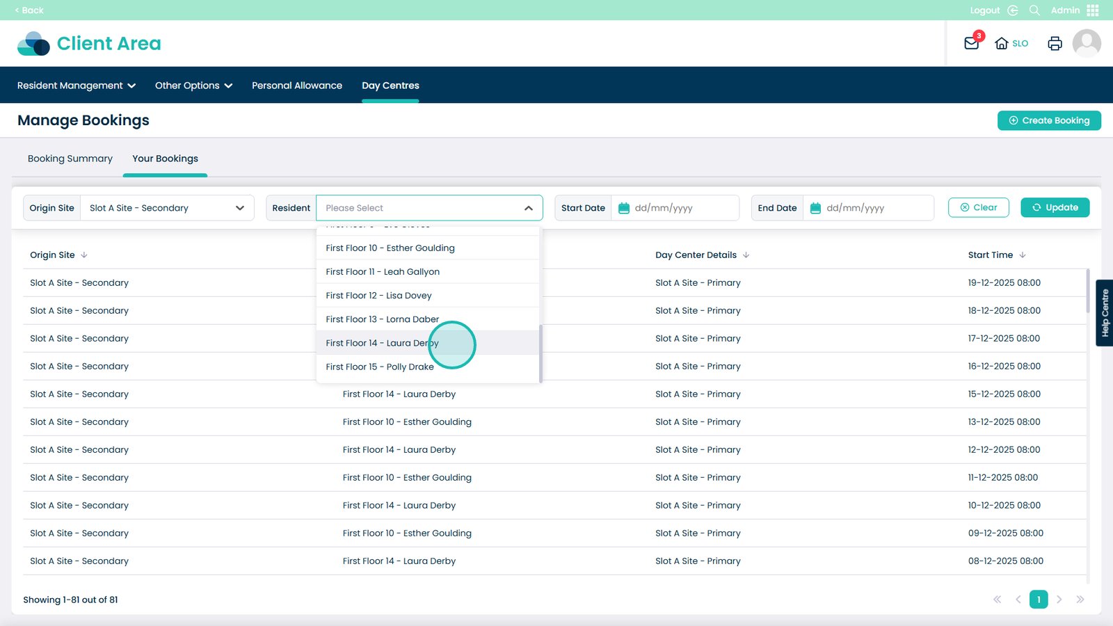This screenshot has width=1113, height=626.
Task: Click the Start Date calendar icon
Action: point(624,208)
